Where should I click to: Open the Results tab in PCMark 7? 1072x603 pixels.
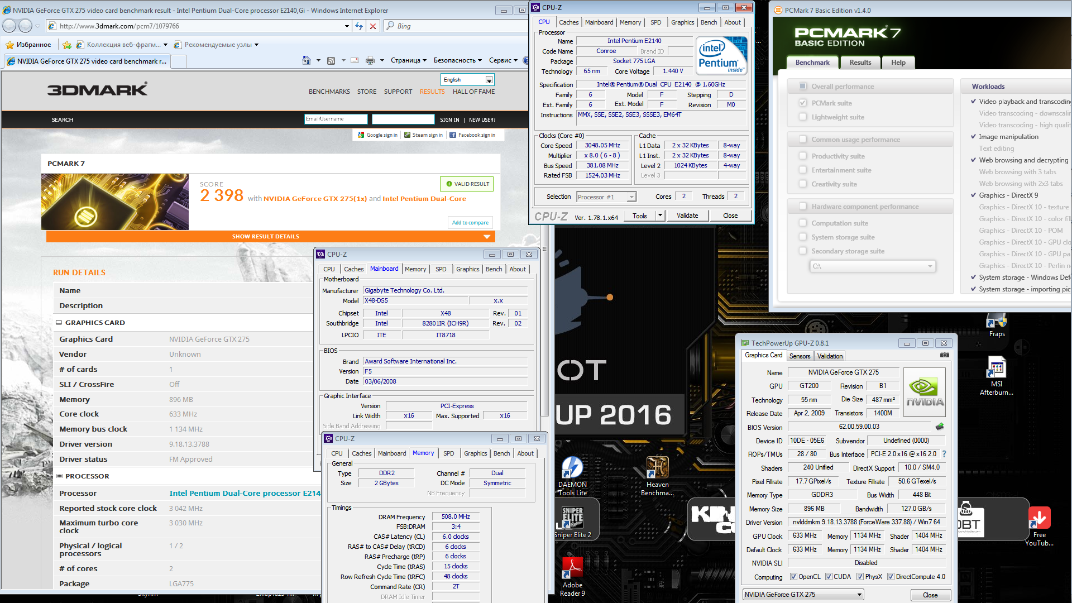tap(860, 63)
